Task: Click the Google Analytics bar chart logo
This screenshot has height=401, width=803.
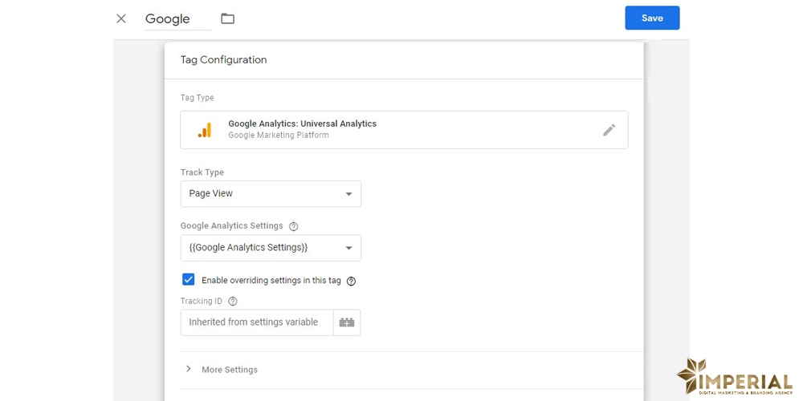Action: [x=205, y=130]
